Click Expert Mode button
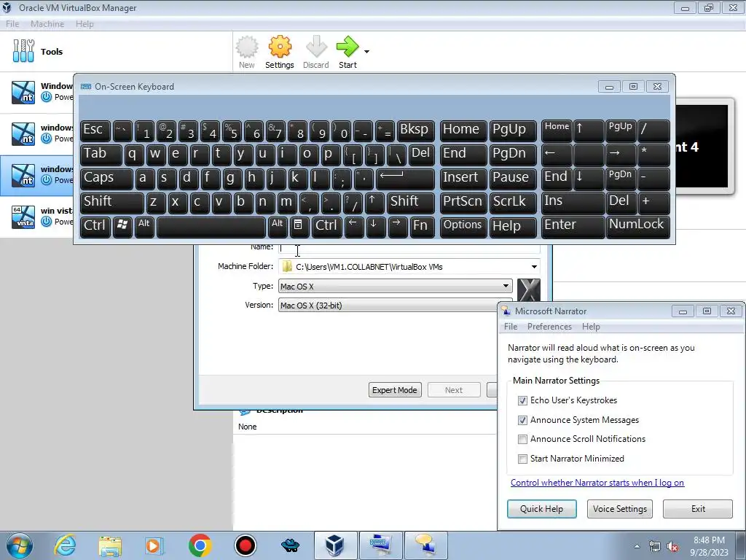 click(394, 390)
